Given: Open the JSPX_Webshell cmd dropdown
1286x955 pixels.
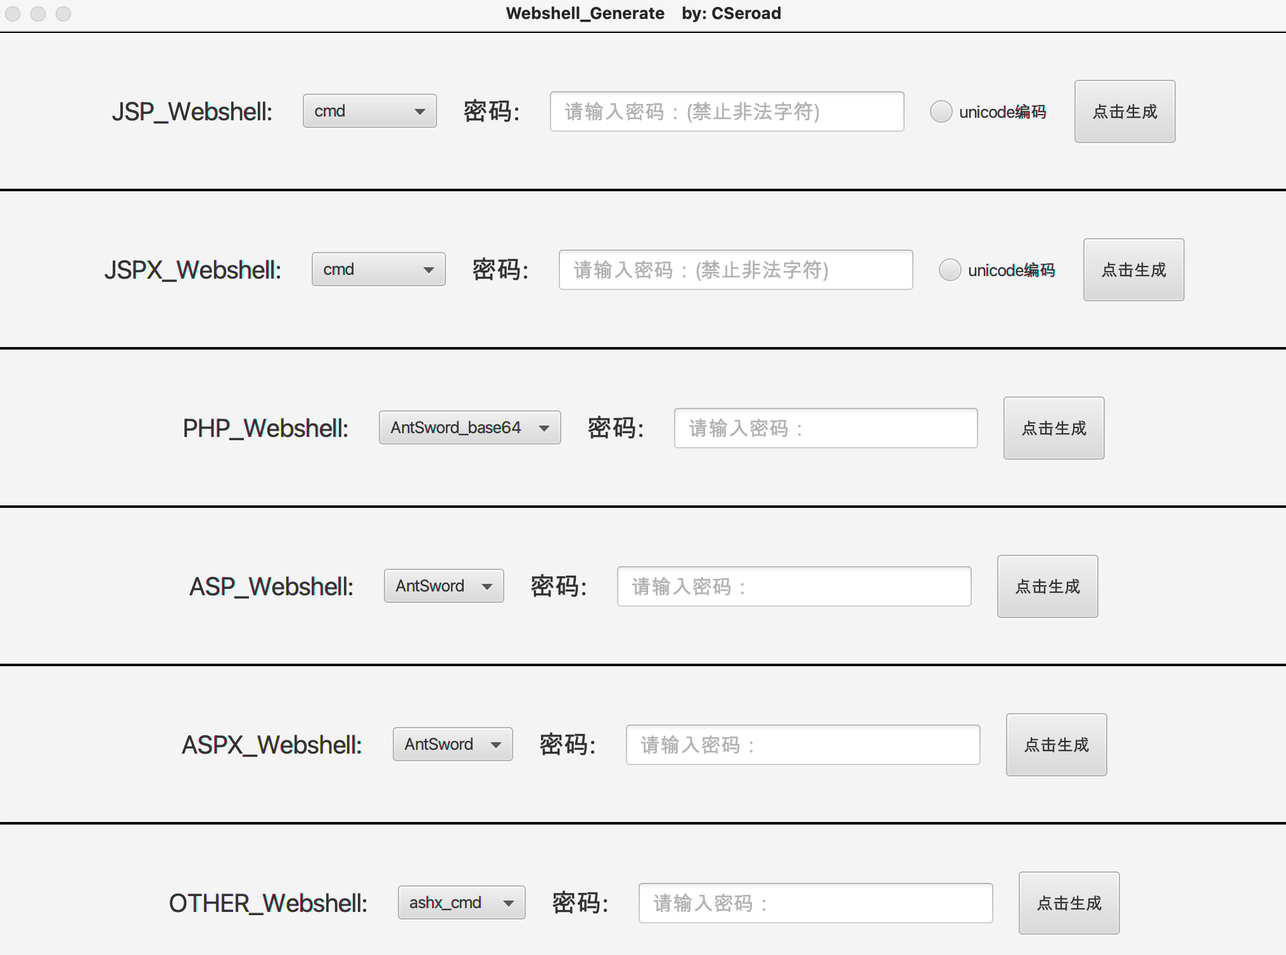Looking at the screenshot, I should click(x=378, y=270).
